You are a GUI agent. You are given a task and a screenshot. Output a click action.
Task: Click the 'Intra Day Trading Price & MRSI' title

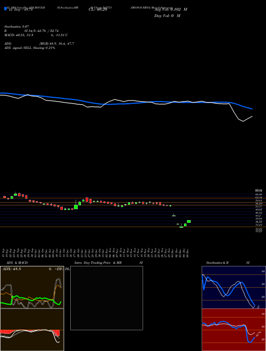click(109, 263)
